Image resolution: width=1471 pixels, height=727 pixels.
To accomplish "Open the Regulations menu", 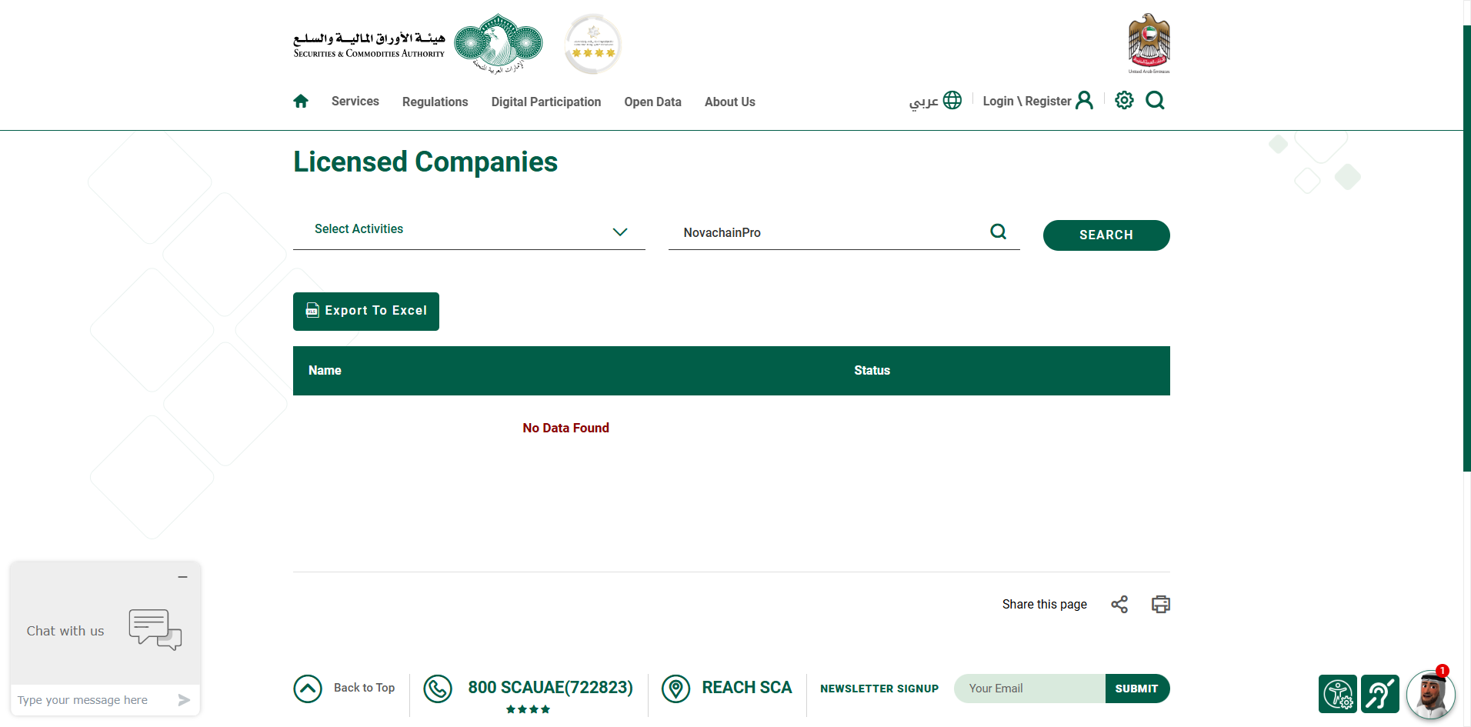I will pyautogui.click(x=435, y=102).
